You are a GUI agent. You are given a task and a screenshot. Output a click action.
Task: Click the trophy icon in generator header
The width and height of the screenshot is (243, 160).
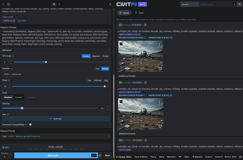(3, 4)
